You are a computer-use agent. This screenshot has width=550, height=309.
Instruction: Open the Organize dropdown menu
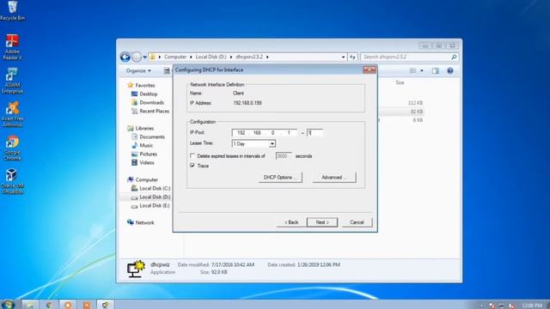[x=138, y=70]
